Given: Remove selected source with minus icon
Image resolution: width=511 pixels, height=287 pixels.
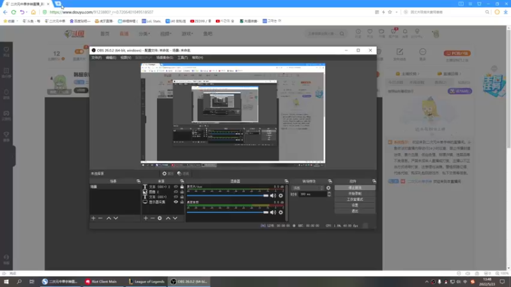Looking at the screenshot, I should click(x=153, y=218).
